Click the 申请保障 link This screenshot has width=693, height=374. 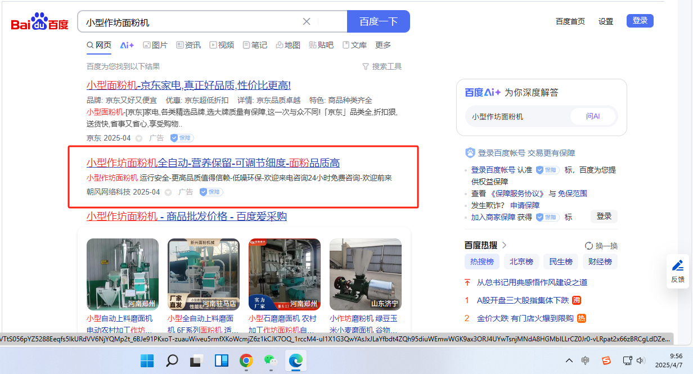(525, 205)
